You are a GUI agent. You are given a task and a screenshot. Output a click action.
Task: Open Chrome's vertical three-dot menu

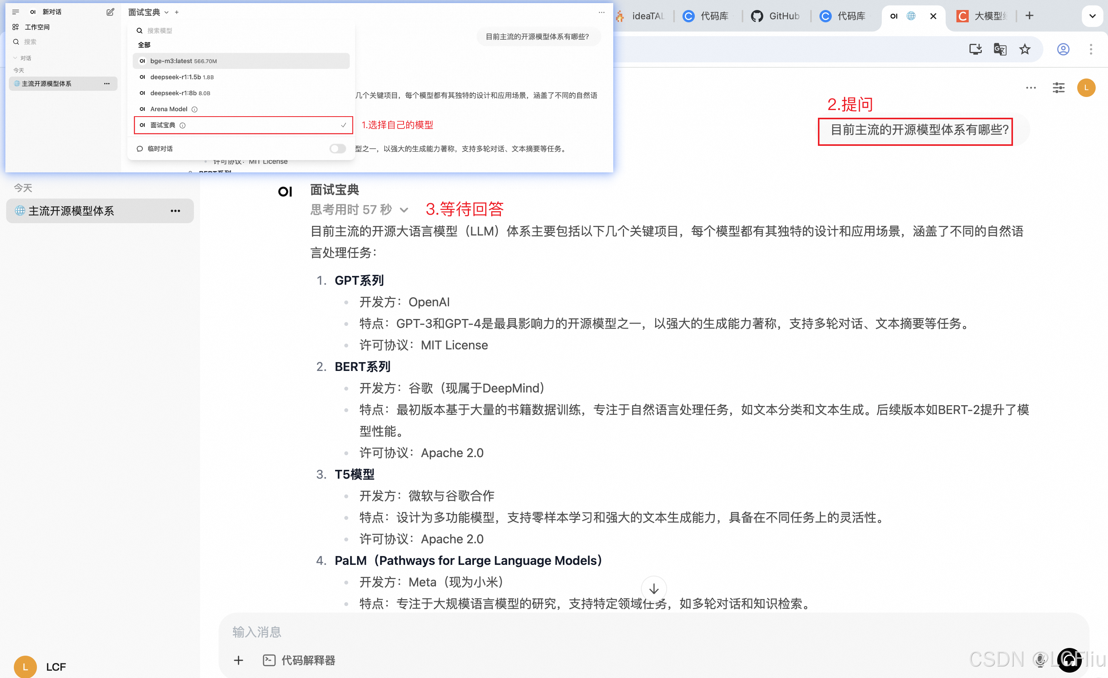click(x=1091, y=49)
